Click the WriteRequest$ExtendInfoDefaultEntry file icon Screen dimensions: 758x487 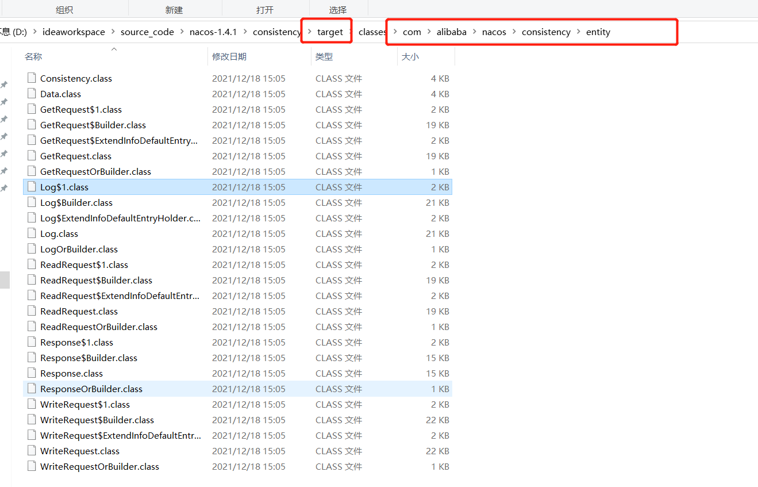coord(32,435)
